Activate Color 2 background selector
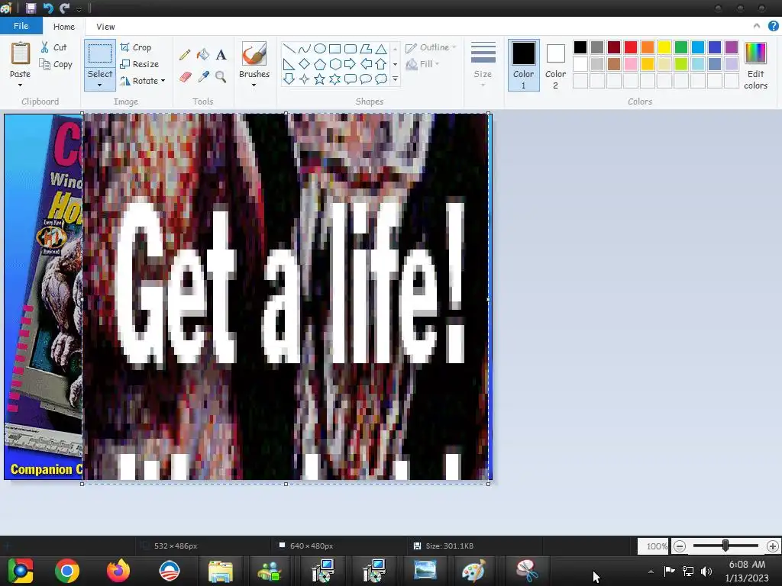This screenshot has width=782, height=586. (x=555, y=65)
